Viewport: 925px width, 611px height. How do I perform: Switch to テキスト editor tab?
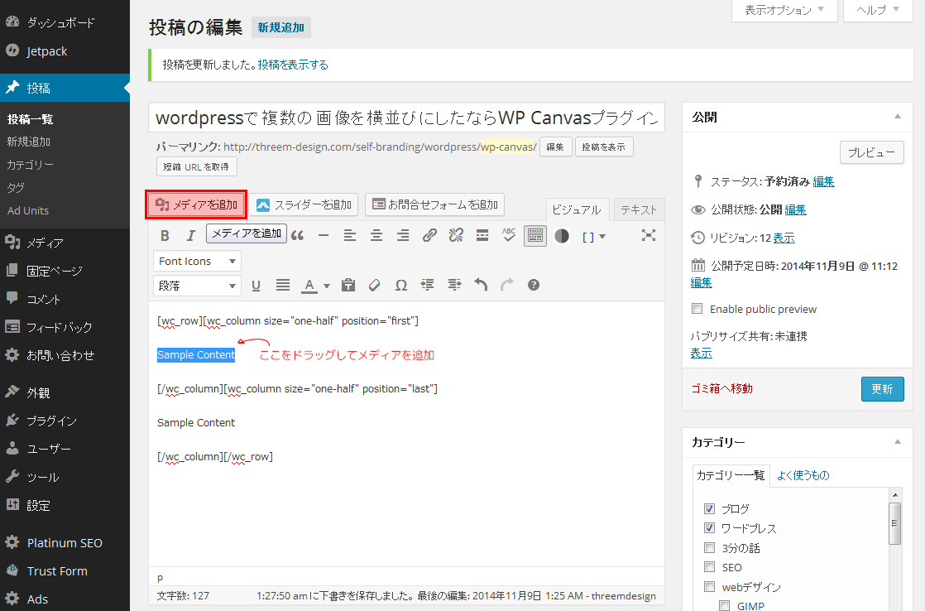click(x=639, y=209)
